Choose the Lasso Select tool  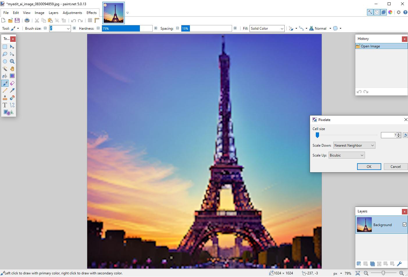[x=5, y=54]
